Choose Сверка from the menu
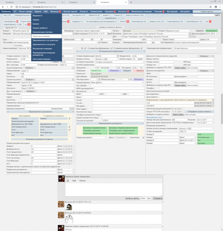 [x=47, y=20]
